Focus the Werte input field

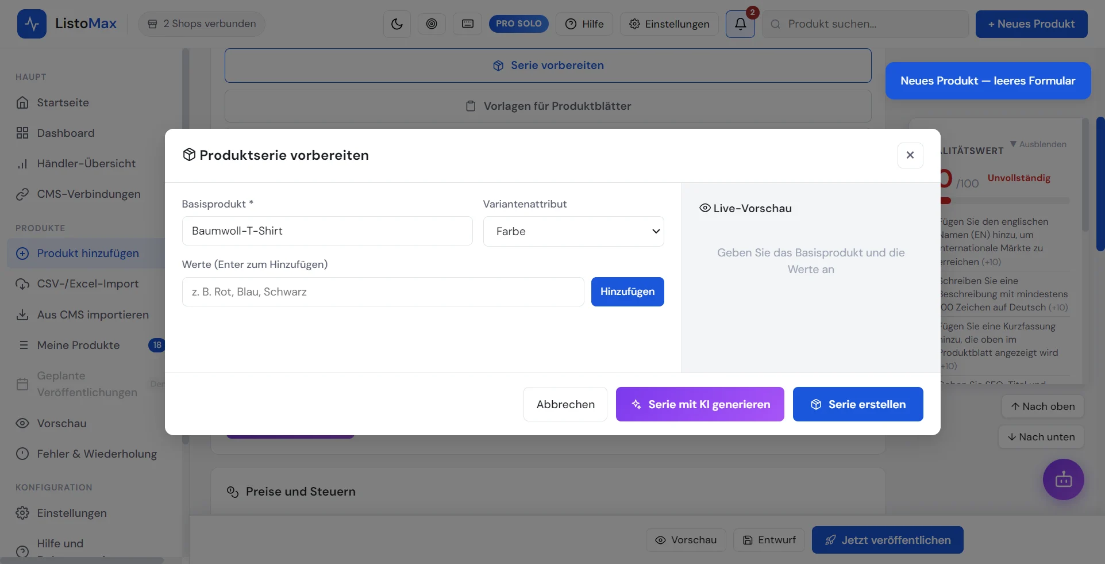pos(383,291)
